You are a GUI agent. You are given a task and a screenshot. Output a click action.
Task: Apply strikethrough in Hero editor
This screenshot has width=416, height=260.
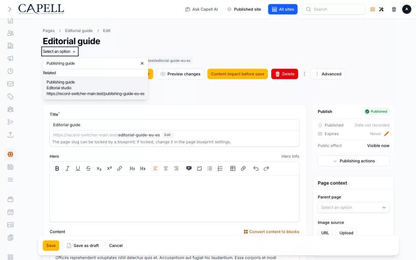click(88, 169)
